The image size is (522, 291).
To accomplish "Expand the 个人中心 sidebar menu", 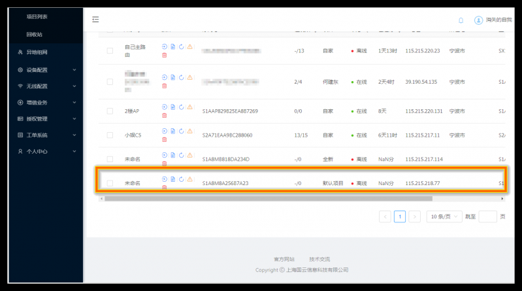I will coord(46,151).
